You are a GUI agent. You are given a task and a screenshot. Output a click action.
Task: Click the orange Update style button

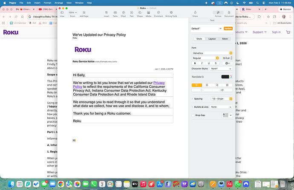click(228, 29)
